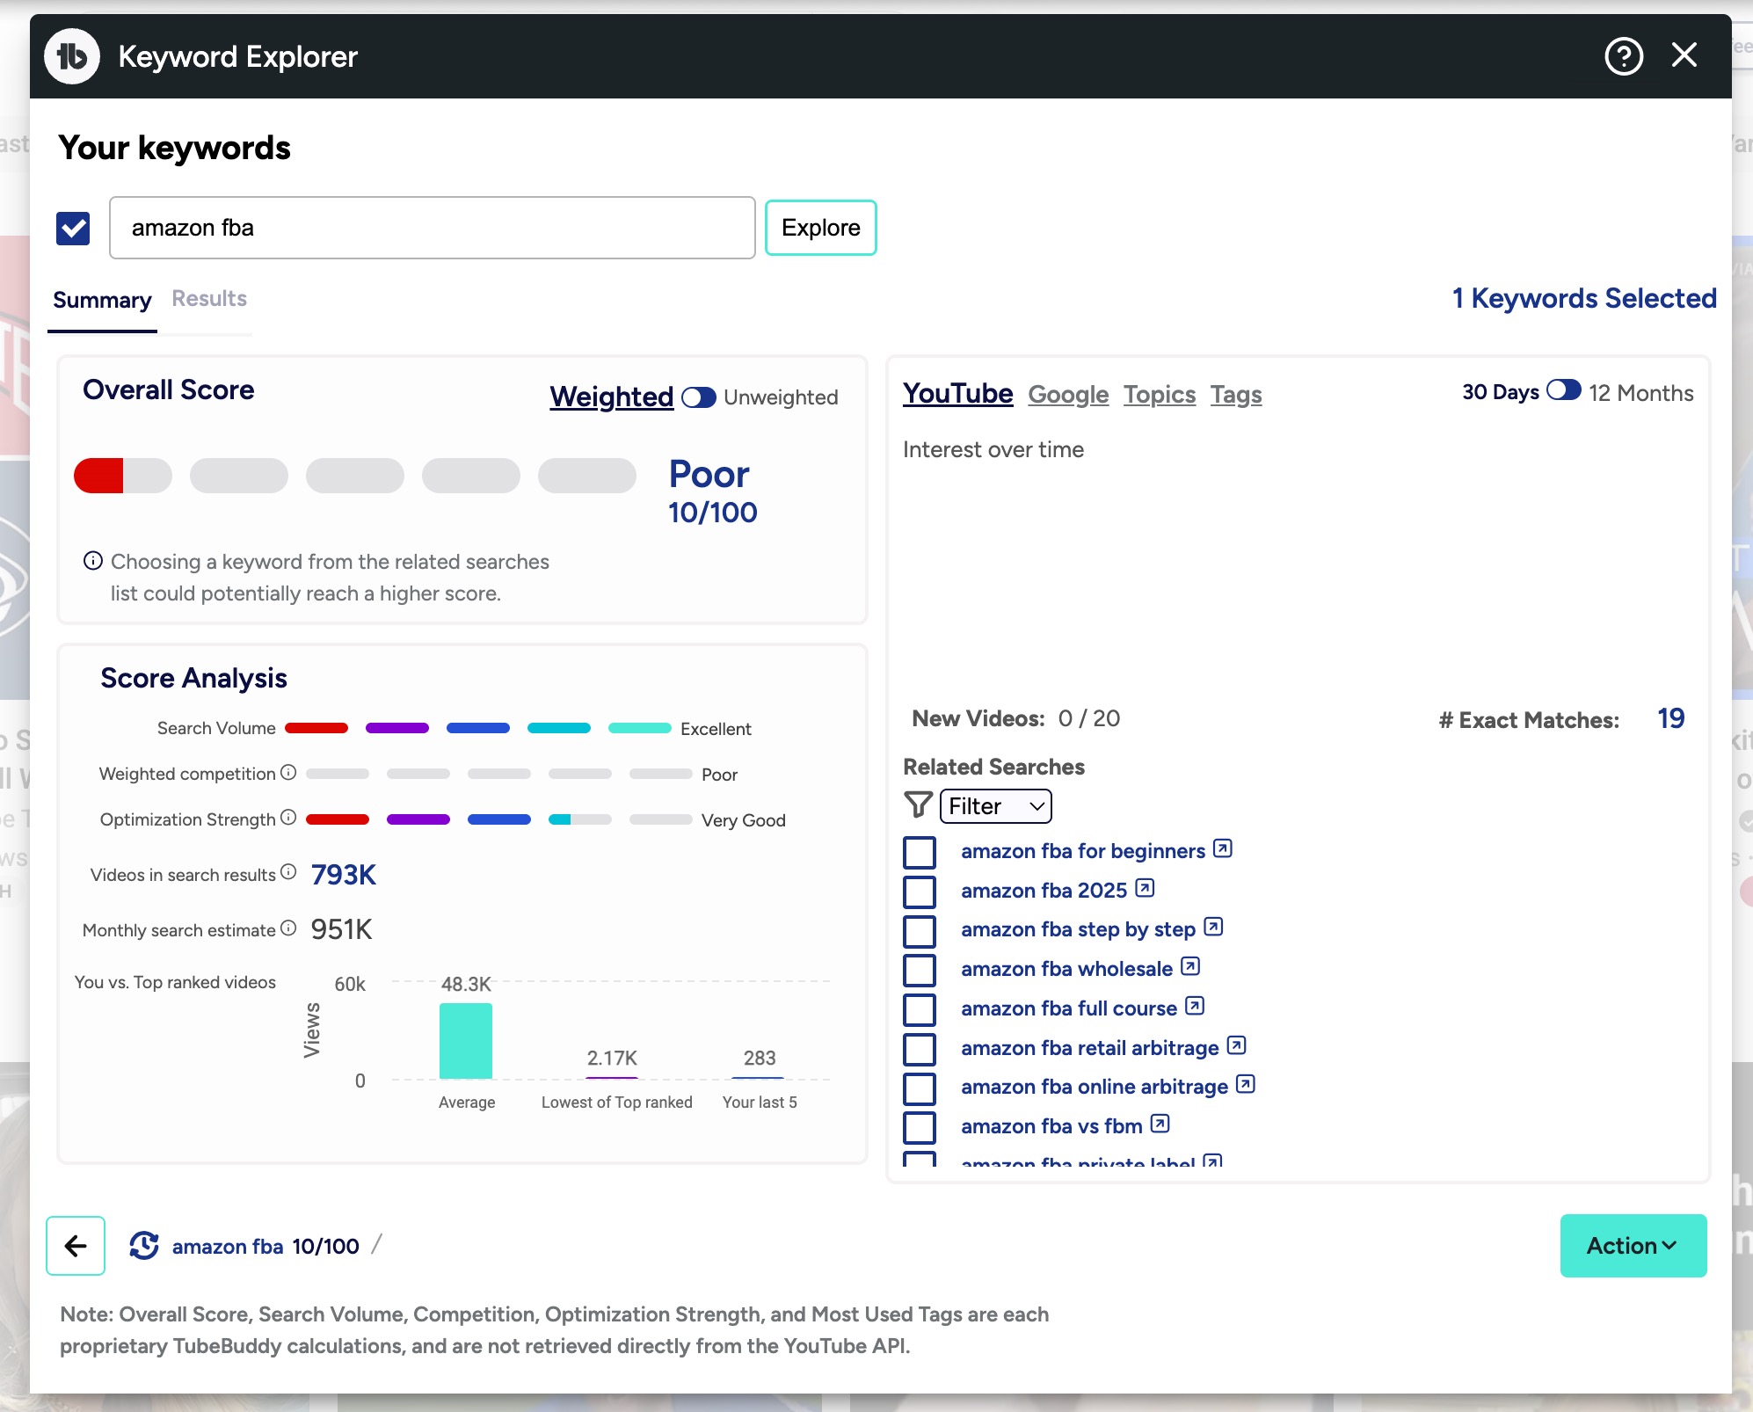Switch the score from Weighted to Unweighted
1753x1412 pixels.
tap(700, 397)
